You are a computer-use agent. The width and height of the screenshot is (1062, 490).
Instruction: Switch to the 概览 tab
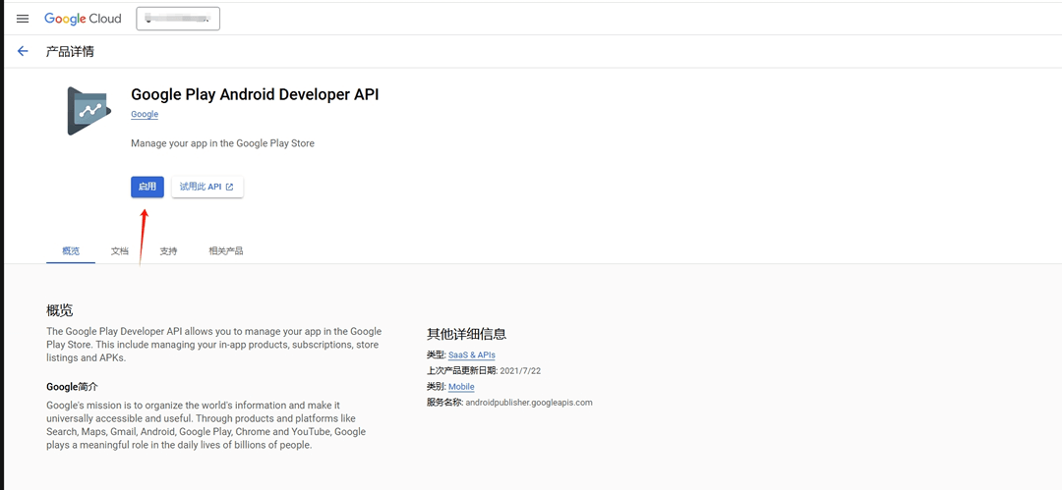tap(71, 251)
